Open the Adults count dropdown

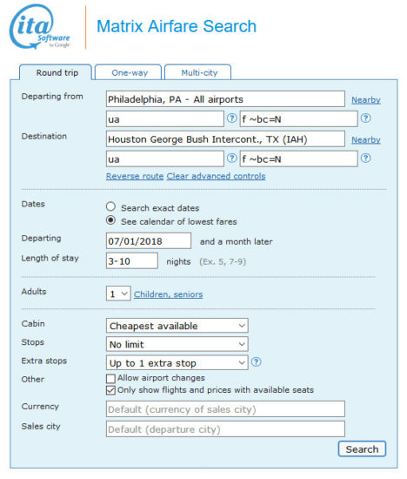click(118, 293)
